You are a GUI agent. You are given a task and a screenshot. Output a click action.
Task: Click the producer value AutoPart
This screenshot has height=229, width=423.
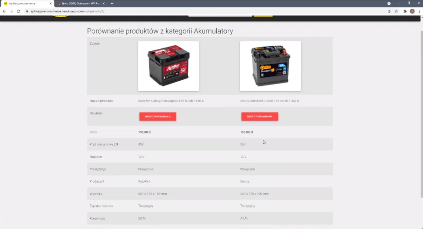[x=144, y=182]
